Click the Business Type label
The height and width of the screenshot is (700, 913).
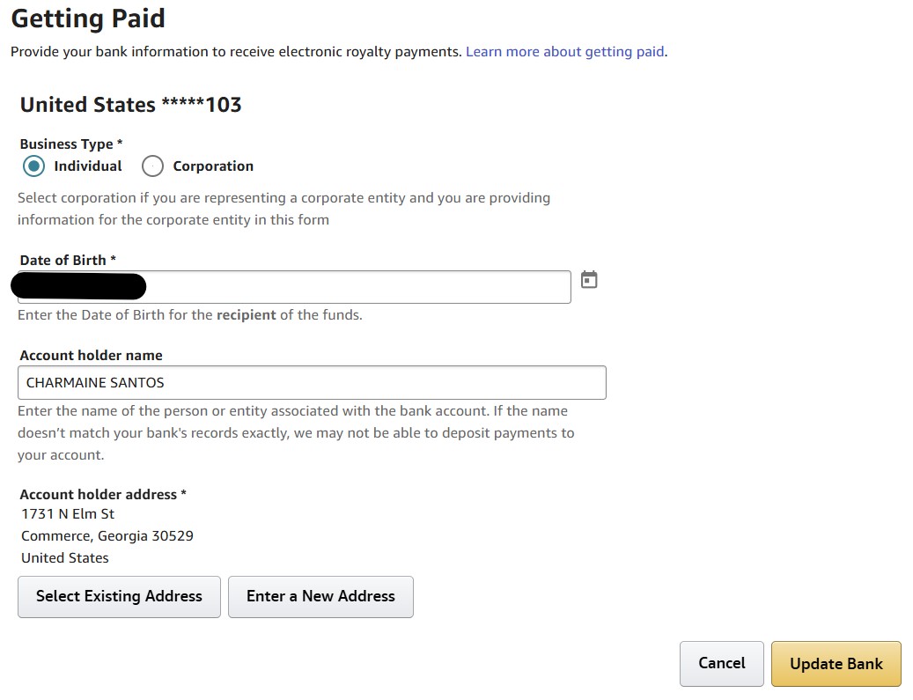(71, 144)
